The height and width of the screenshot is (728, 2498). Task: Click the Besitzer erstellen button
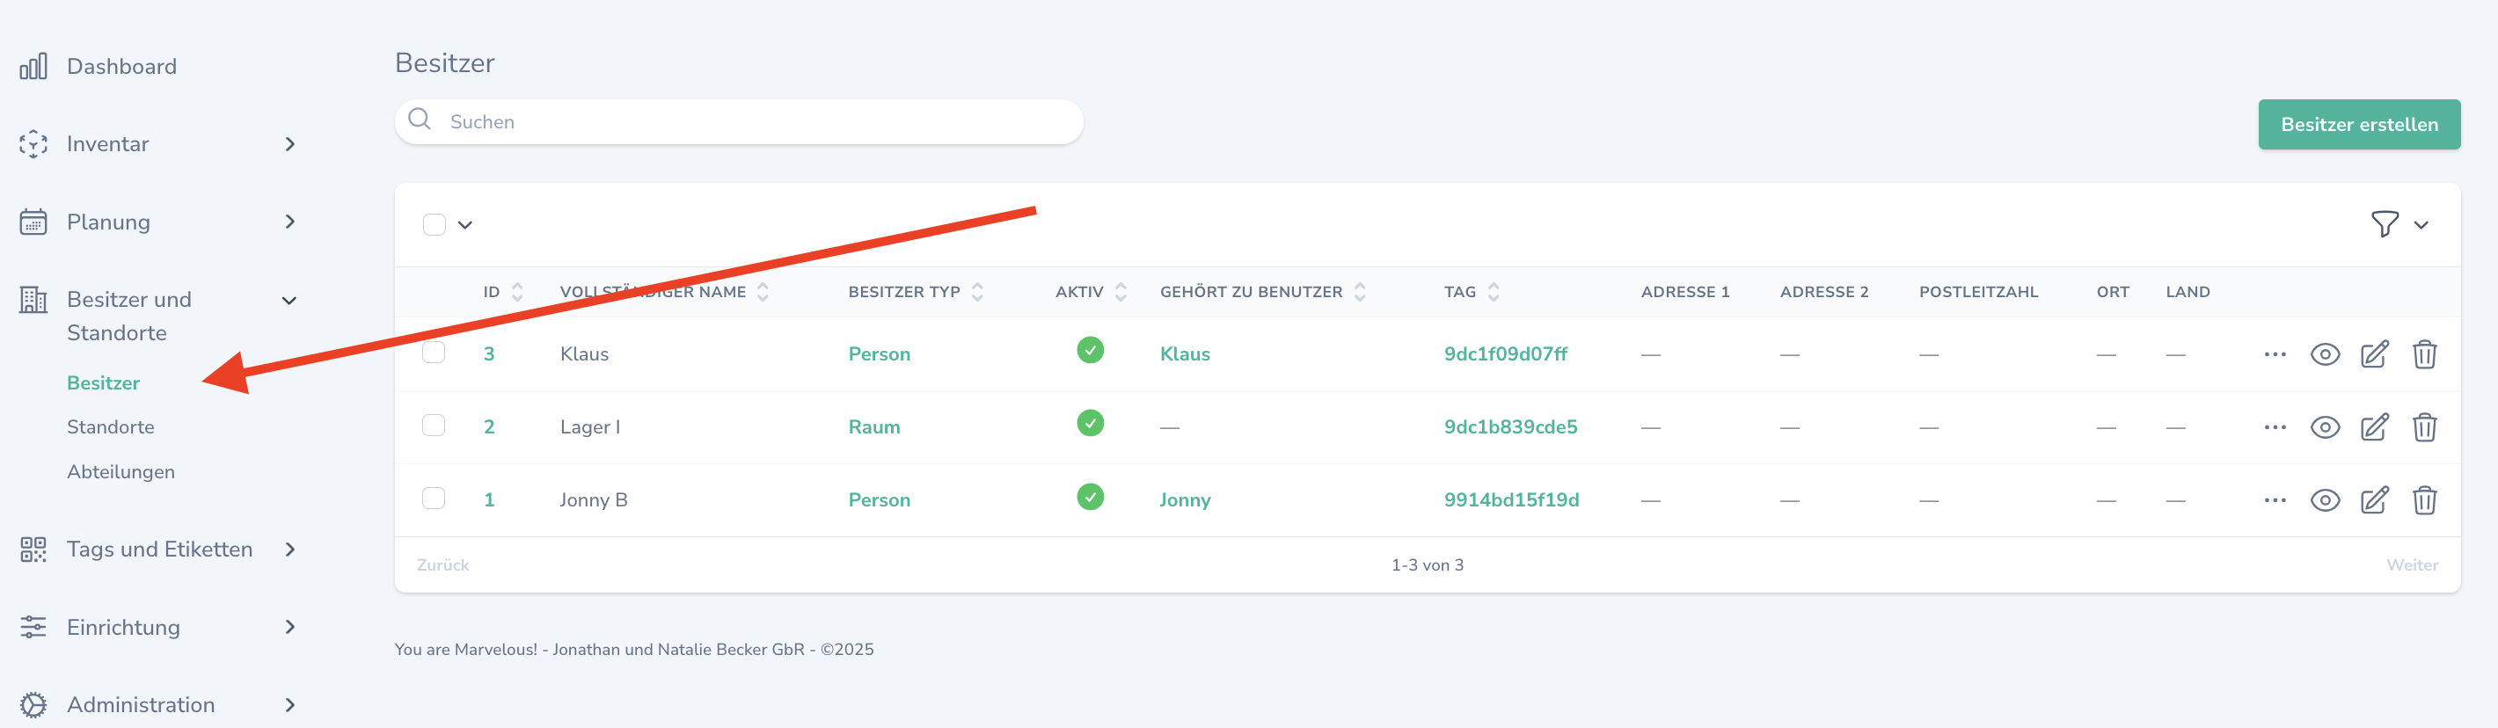click(2358, 124)
